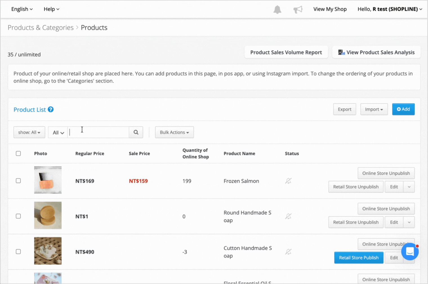This screenshot has height=284, width=428.
Task: Click the blue Add product button
Action: tap(403, 109)
